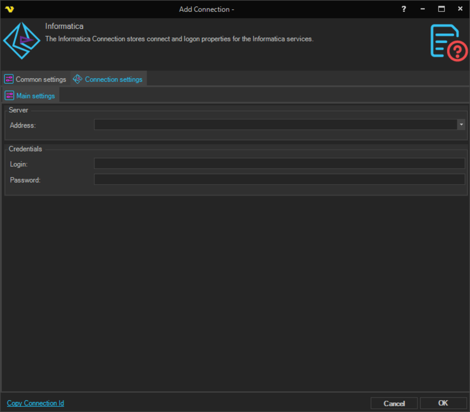Open the documentation help icon with red question mark

pos(448,42)
